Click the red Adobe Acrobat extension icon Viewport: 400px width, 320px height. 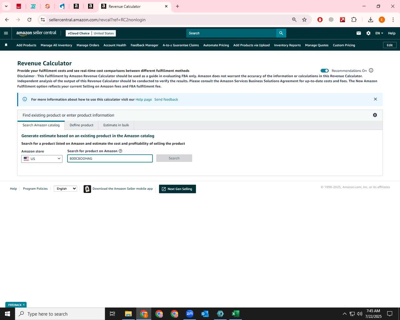point(342,20)
